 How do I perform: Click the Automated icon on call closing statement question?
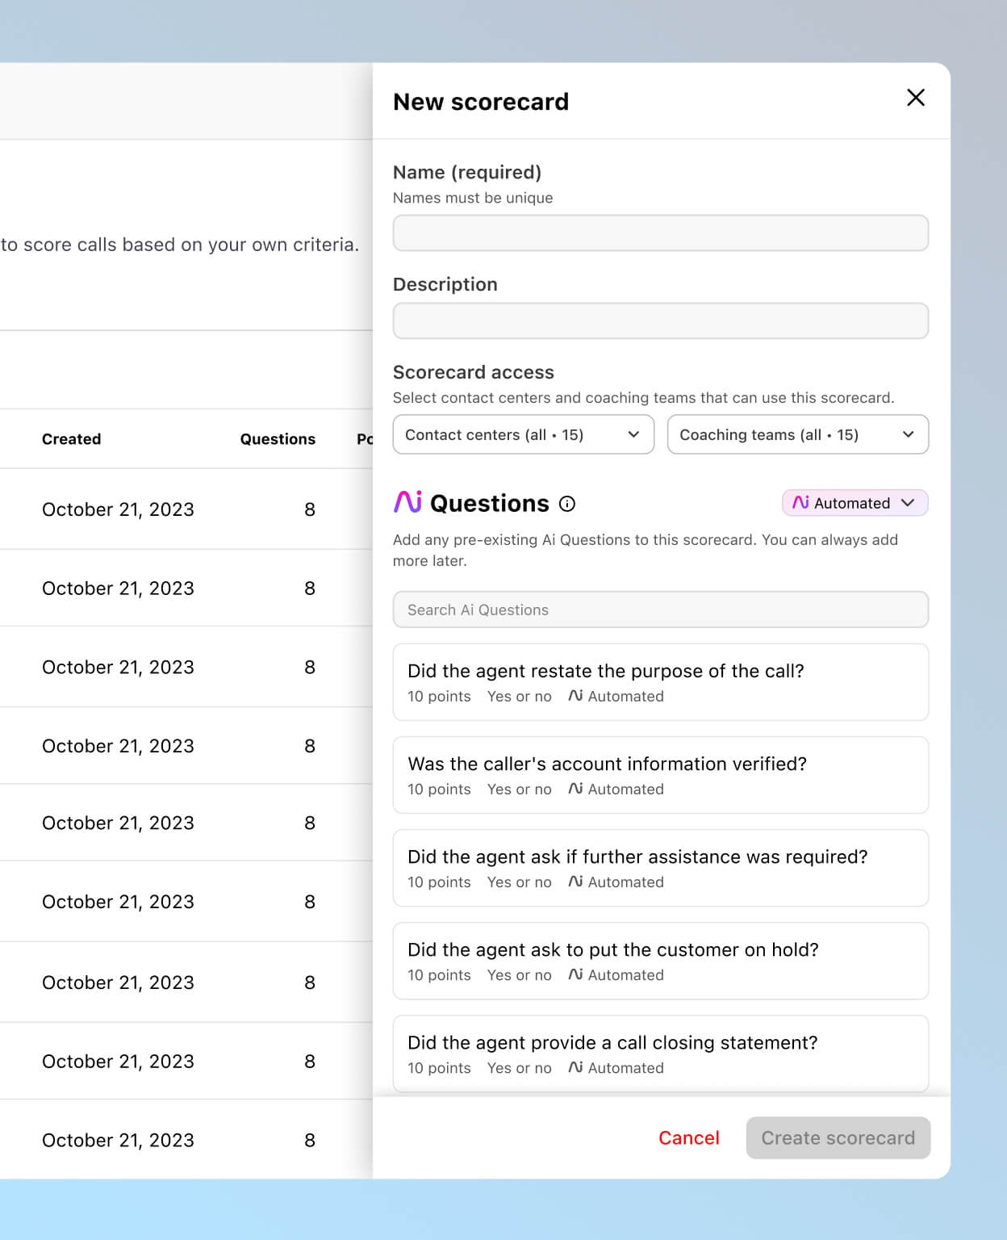tap(575, 1068)
